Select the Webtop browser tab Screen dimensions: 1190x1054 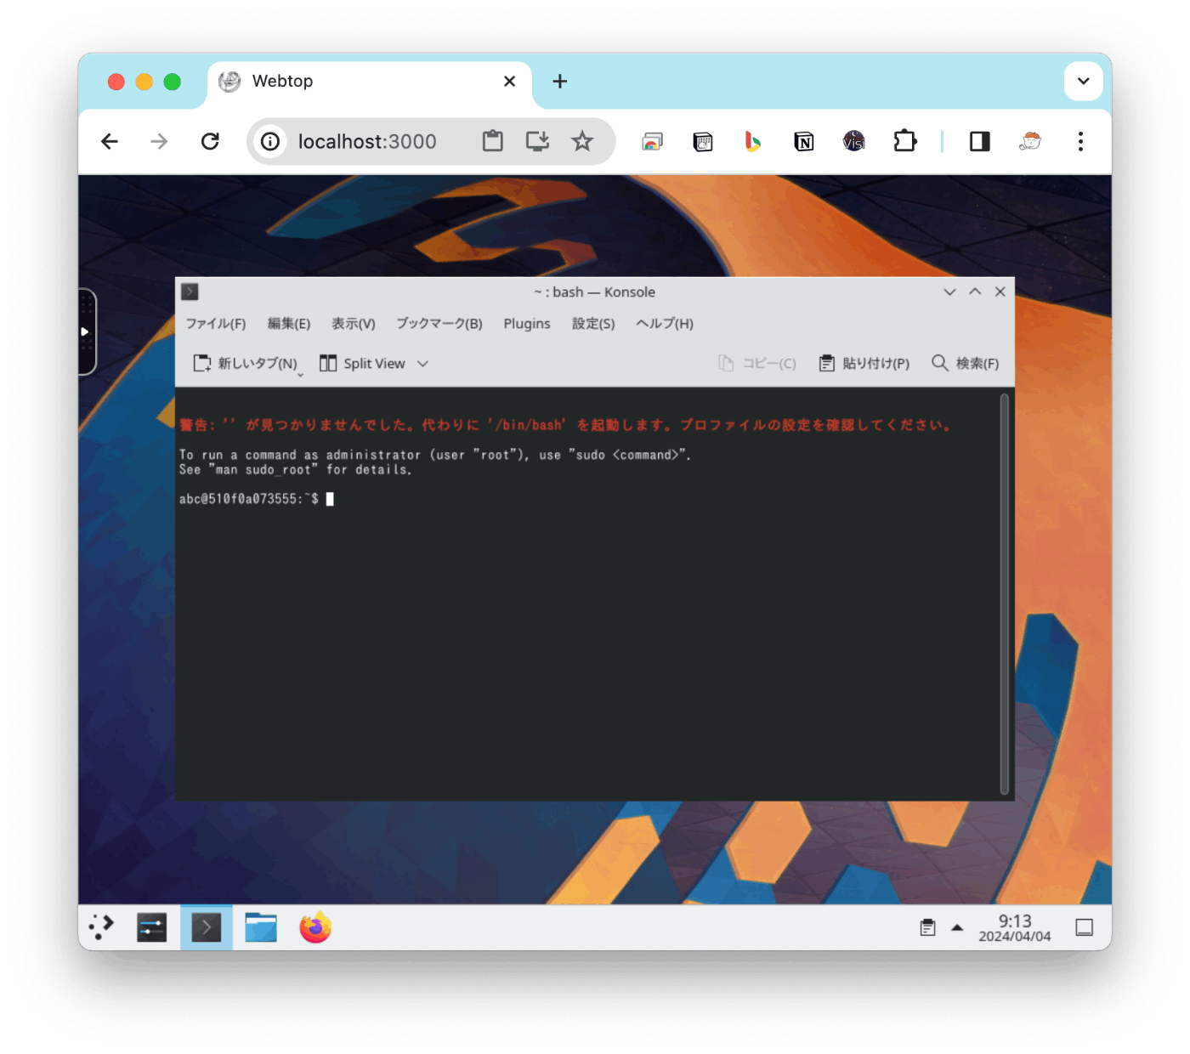(x=370, y=82)
